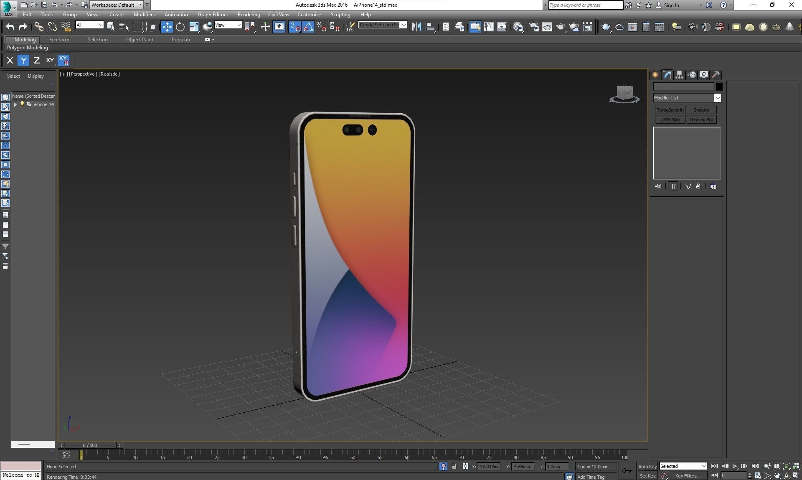Click the UVW Map modifier button
Screen dimensions: 802x480
(x=670, y=119)
